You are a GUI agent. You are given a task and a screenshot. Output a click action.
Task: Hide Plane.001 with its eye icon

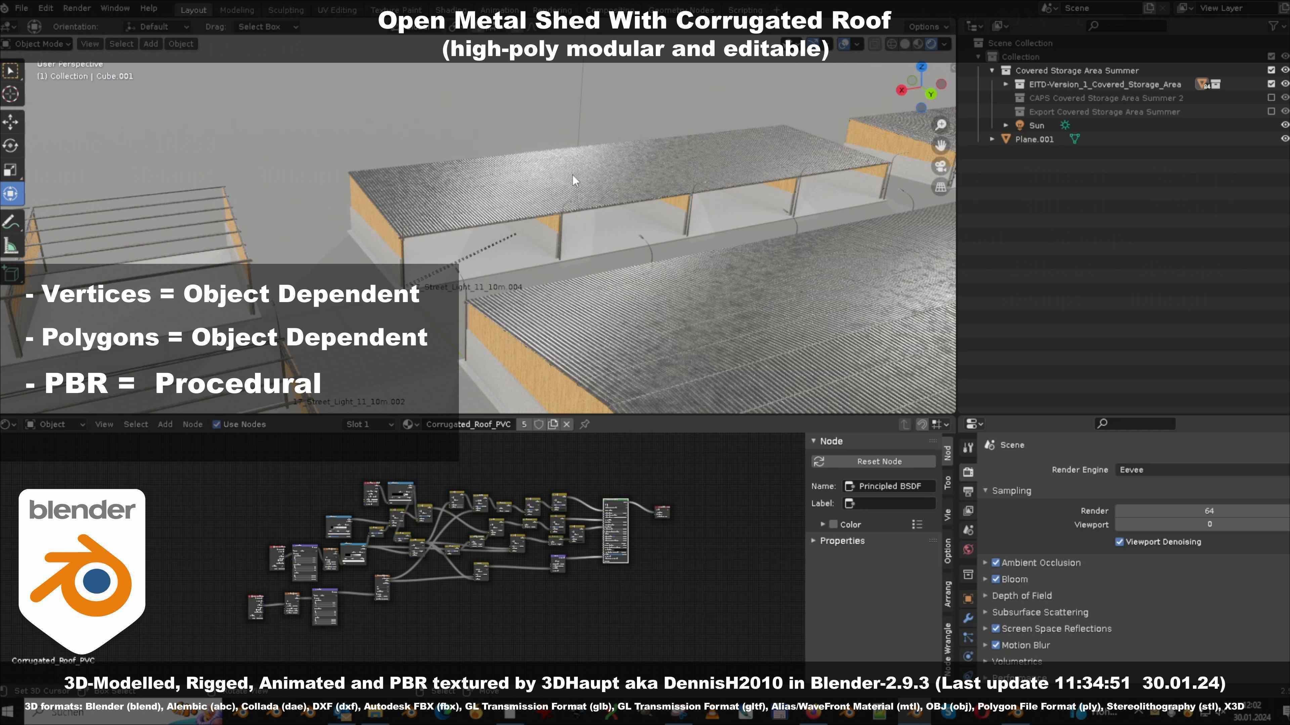tap(1285, 139)
